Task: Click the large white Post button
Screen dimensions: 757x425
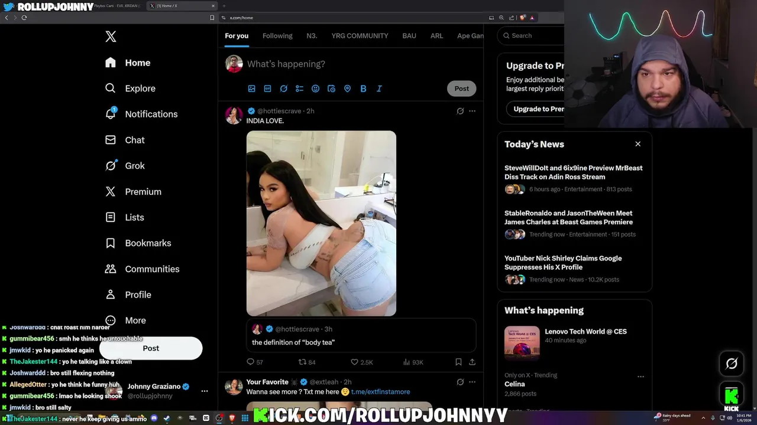Action: (x=151, y=348)
